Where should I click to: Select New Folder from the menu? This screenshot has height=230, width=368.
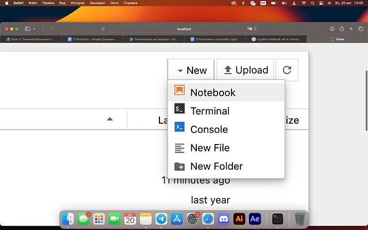pyautogui.click(x=226, y=166)
